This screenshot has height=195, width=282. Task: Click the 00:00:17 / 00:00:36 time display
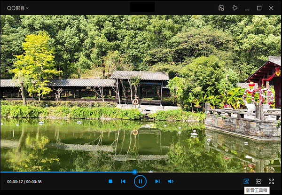tap(24, 181)
